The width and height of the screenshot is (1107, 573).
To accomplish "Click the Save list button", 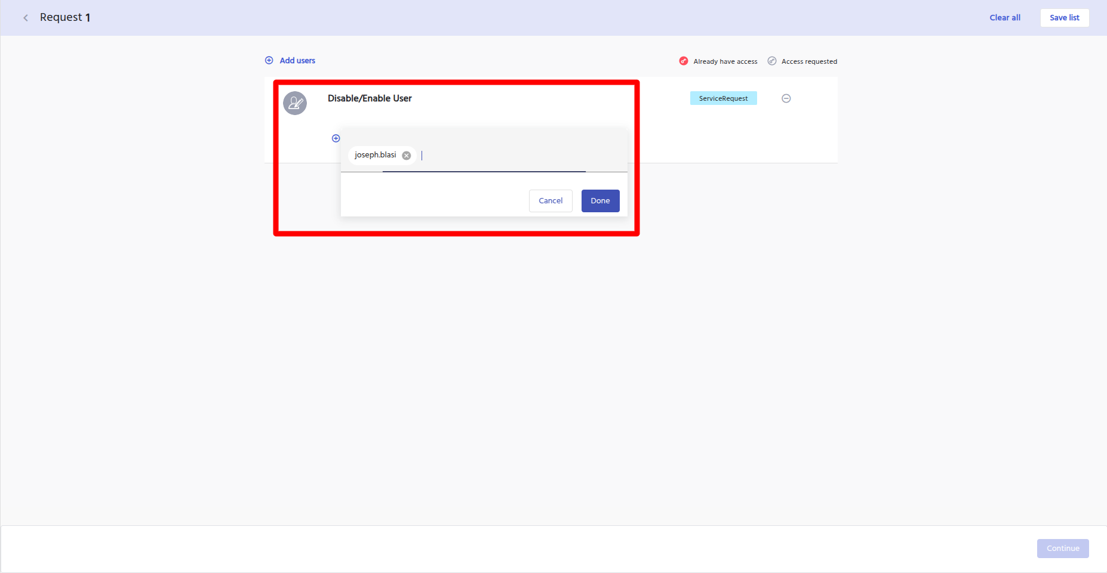I will (1064, 18).
